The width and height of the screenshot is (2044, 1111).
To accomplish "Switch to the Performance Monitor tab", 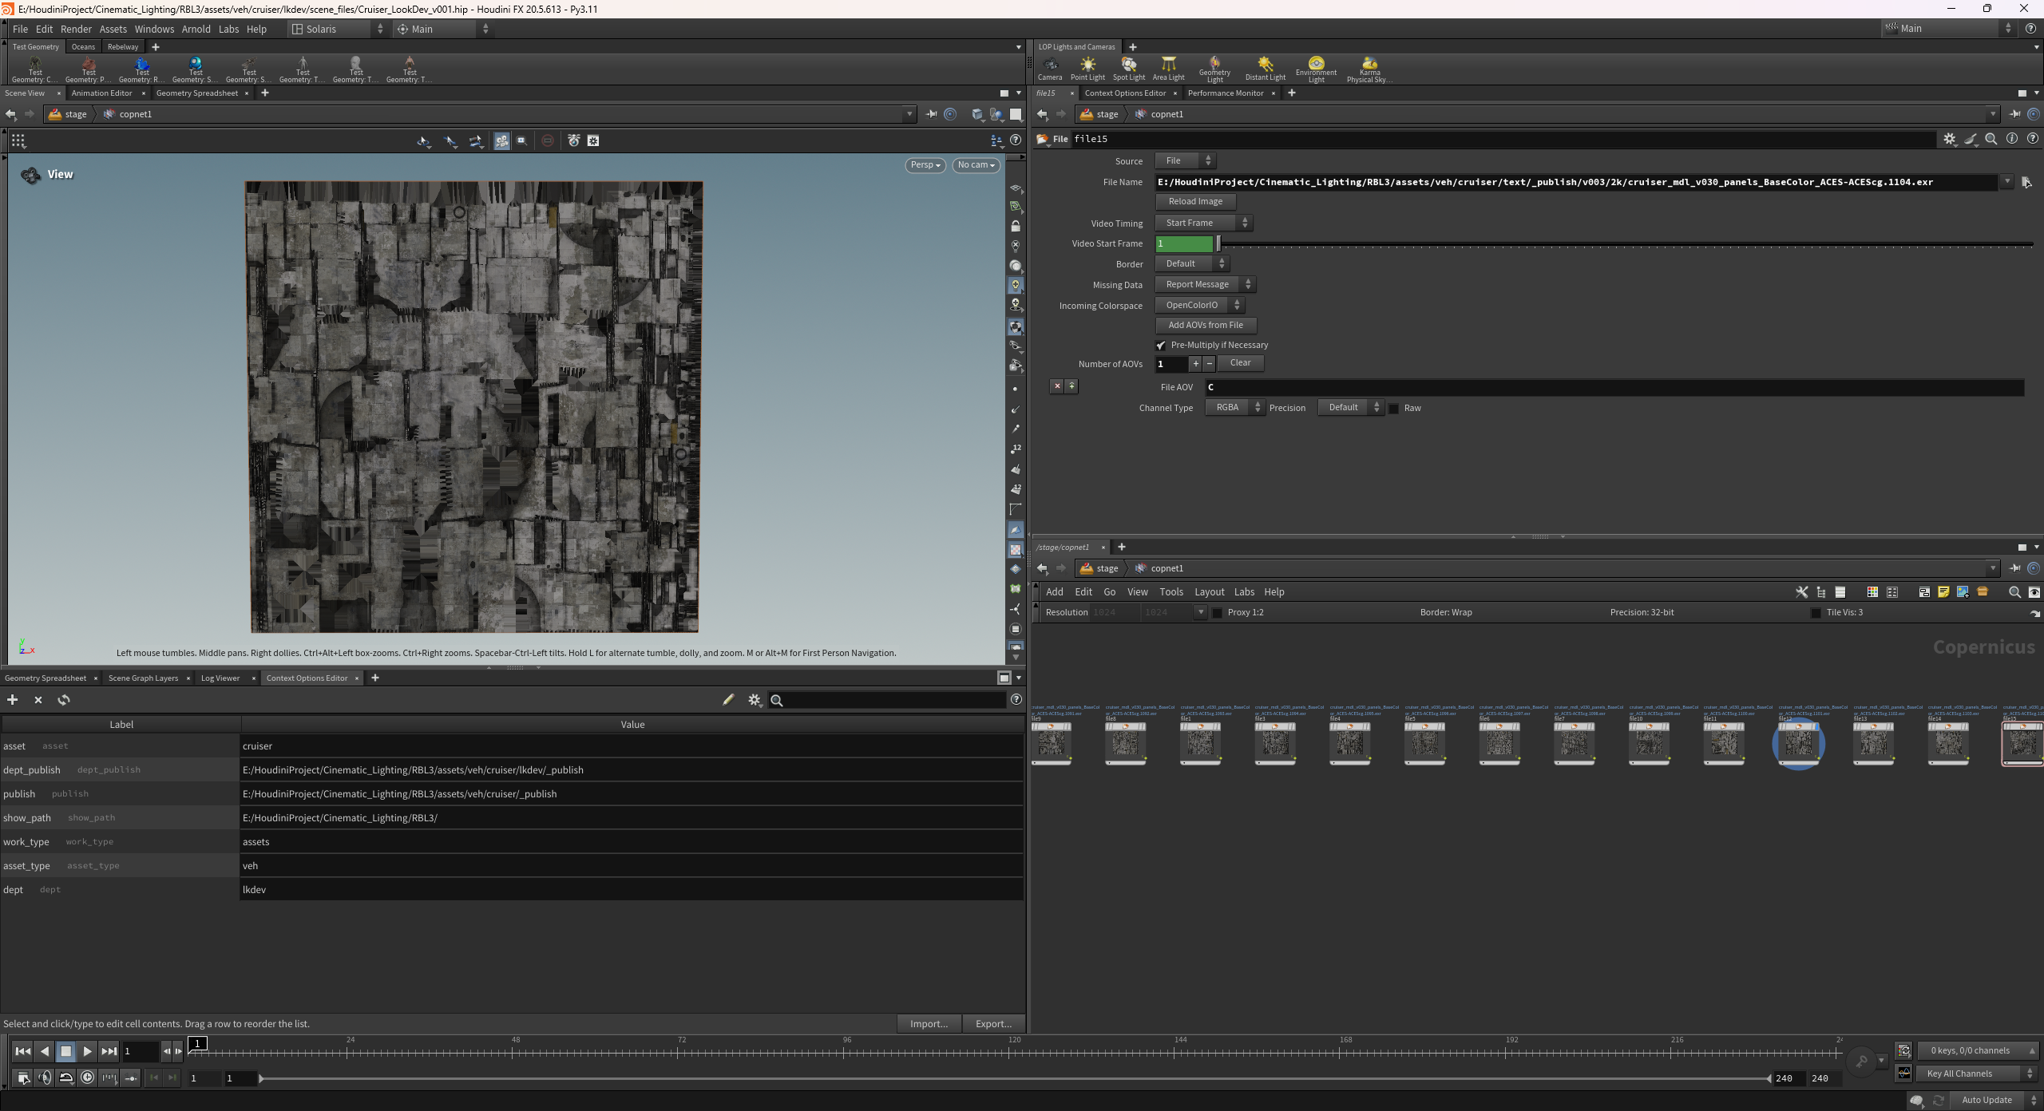I will [1226, 93].
